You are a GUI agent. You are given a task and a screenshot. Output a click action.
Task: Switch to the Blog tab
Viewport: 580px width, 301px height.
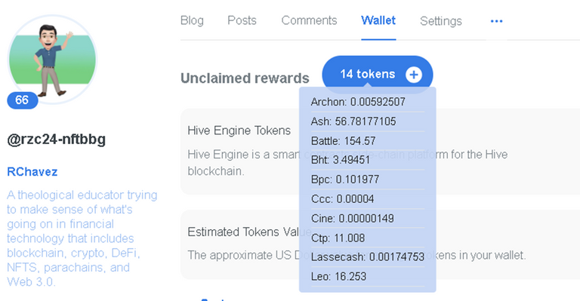click(x=192, y=20)
